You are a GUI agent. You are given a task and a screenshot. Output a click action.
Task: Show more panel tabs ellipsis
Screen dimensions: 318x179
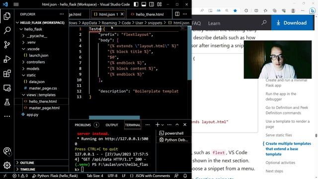pos(148,125)
